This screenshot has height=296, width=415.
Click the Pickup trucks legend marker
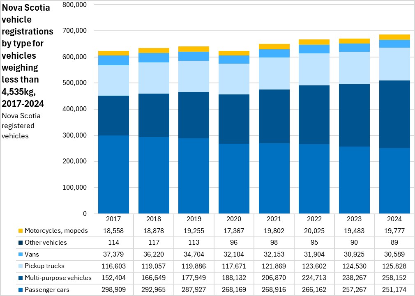pos(20,266)
